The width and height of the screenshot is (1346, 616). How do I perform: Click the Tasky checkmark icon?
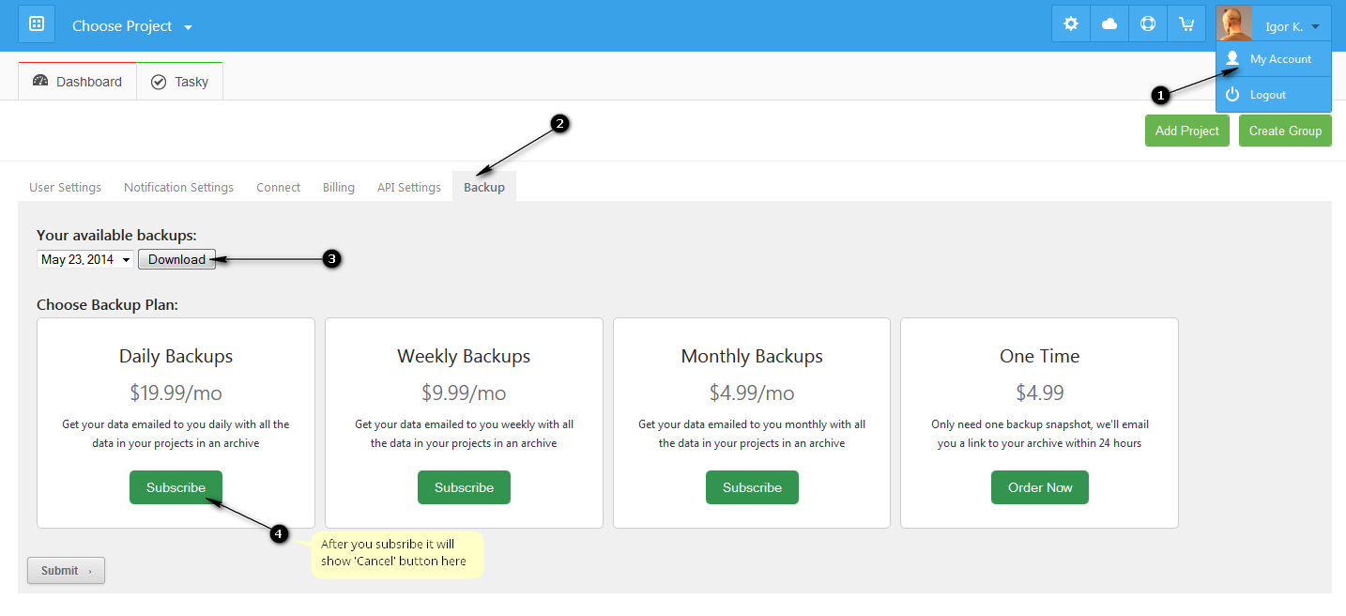coord(159,82)
